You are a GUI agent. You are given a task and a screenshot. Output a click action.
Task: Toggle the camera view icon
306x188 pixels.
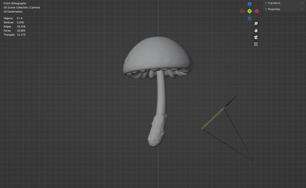256,37
